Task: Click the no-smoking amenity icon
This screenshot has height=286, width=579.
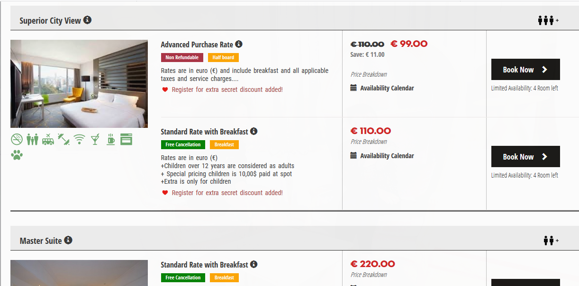Action: click(x=17, y=139)
